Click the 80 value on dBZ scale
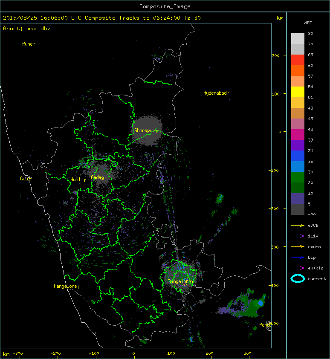330x359 pixels. 310,33
